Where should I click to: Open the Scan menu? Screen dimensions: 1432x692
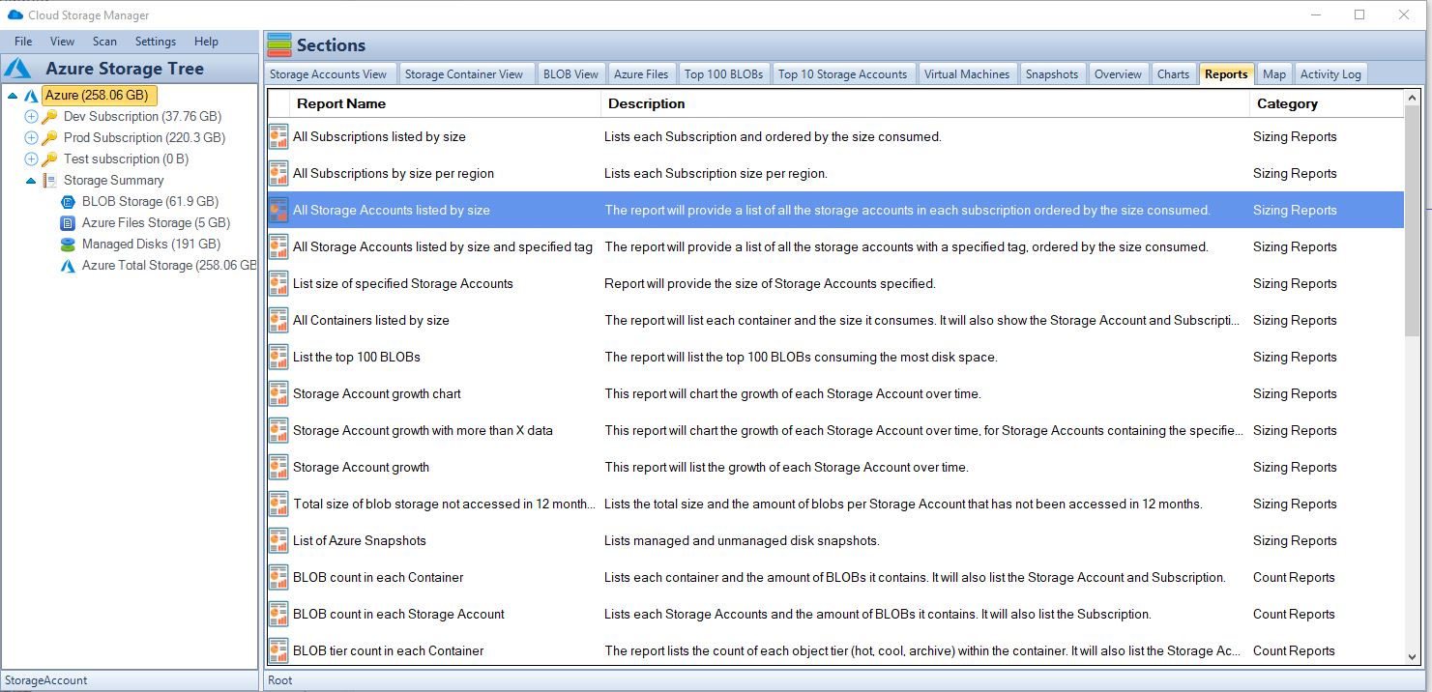104,42
